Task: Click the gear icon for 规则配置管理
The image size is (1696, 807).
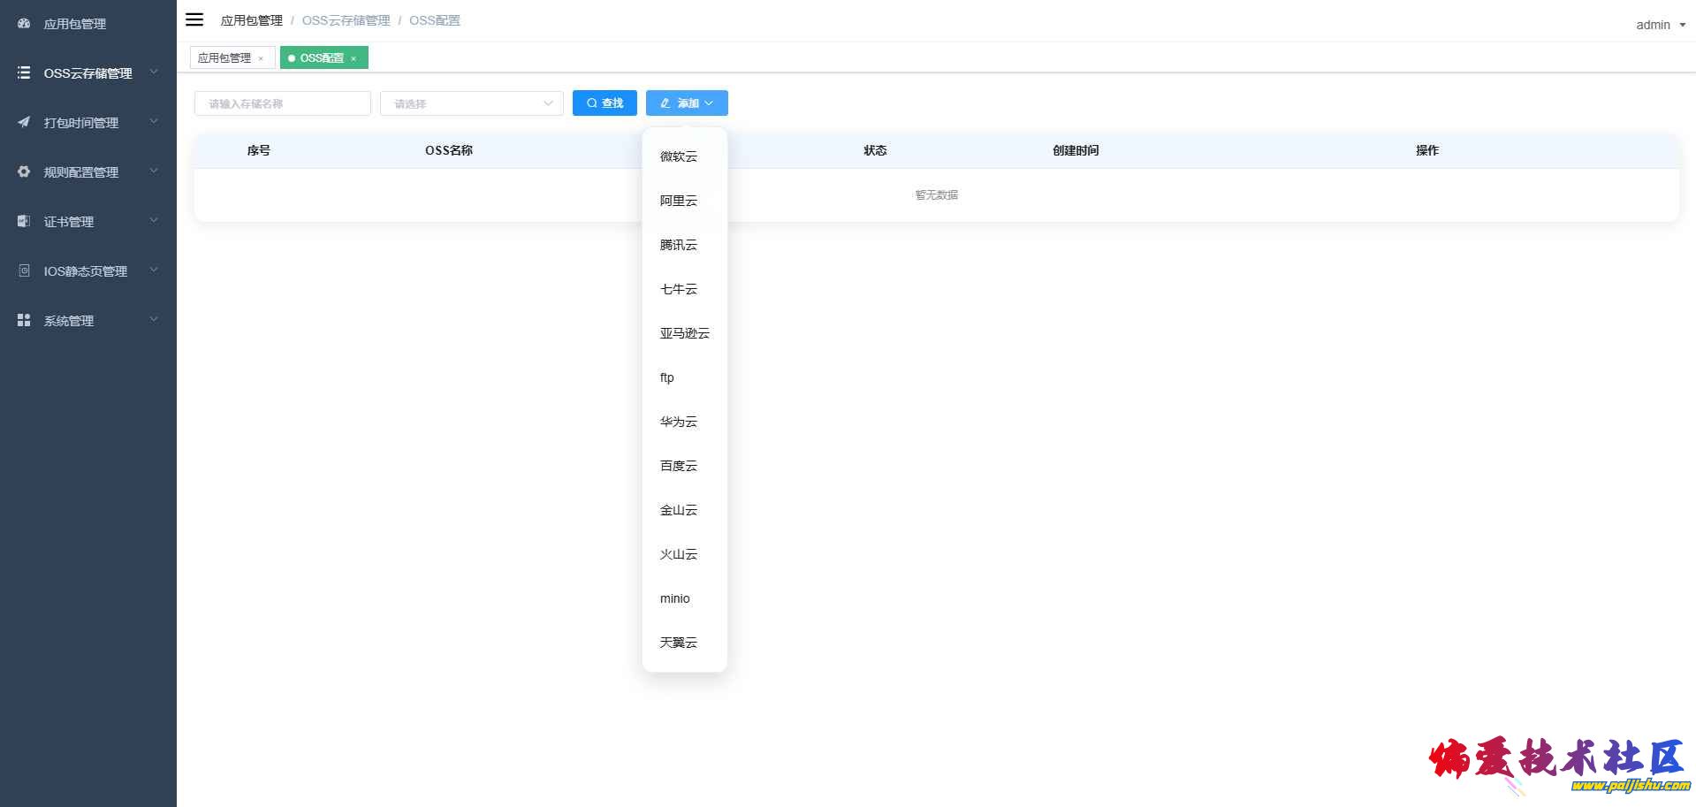Action: pyautogui.click(x=24, y=171)
